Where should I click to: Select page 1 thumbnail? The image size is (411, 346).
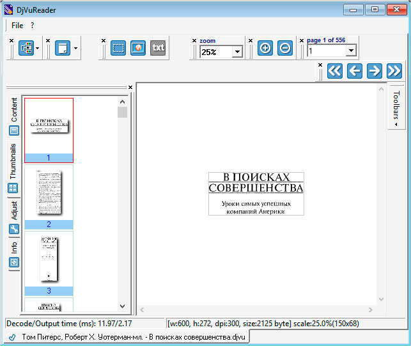(x=49, y=130)
